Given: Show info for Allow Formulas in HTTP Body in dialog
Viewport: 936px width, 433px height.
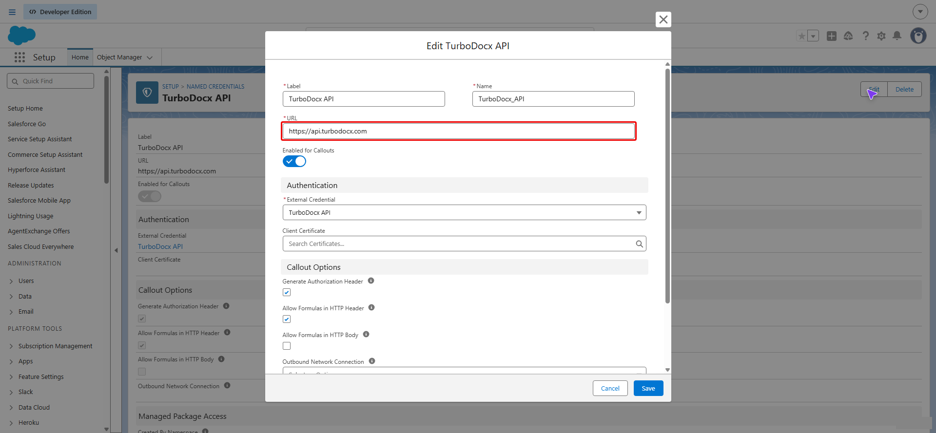Looking at the screenshot, I should (366, 335).
